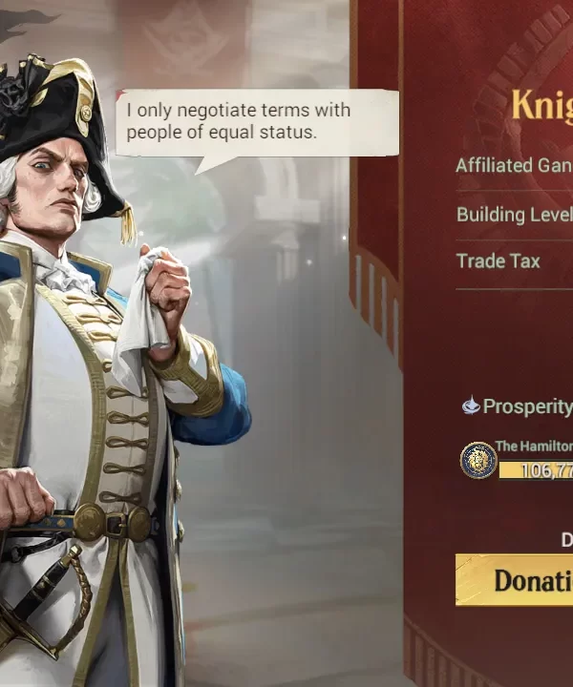Screen dimensions: 573x687
Task: Click The Hamilton gang name link
Action: pos(534,446)
